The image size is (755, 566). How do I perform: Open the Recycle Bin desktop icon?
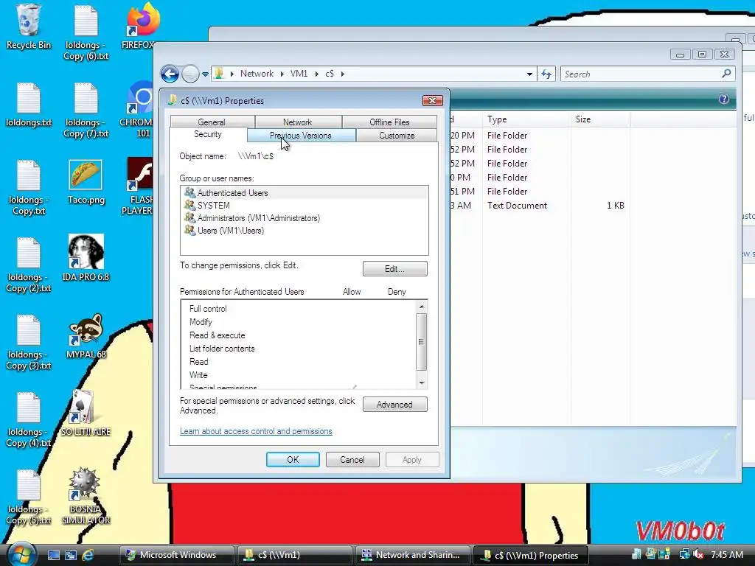(x=29, y=27)
